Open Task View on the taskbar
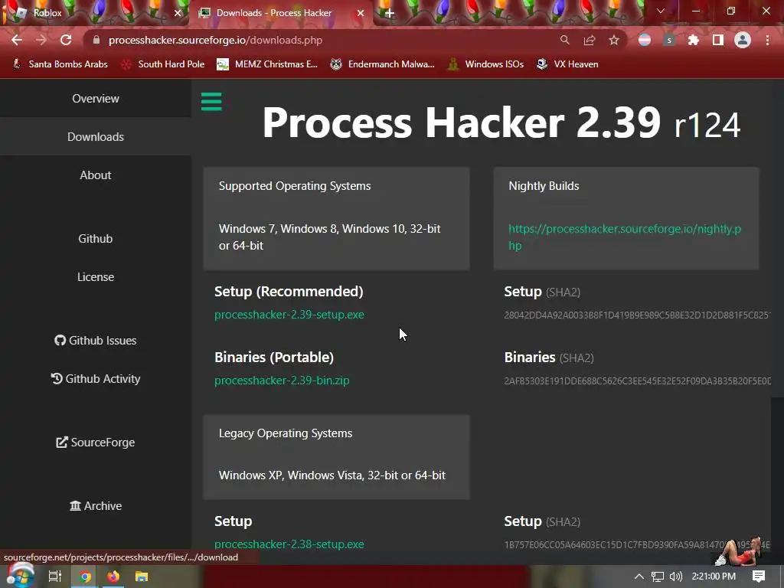 (54, 576)
